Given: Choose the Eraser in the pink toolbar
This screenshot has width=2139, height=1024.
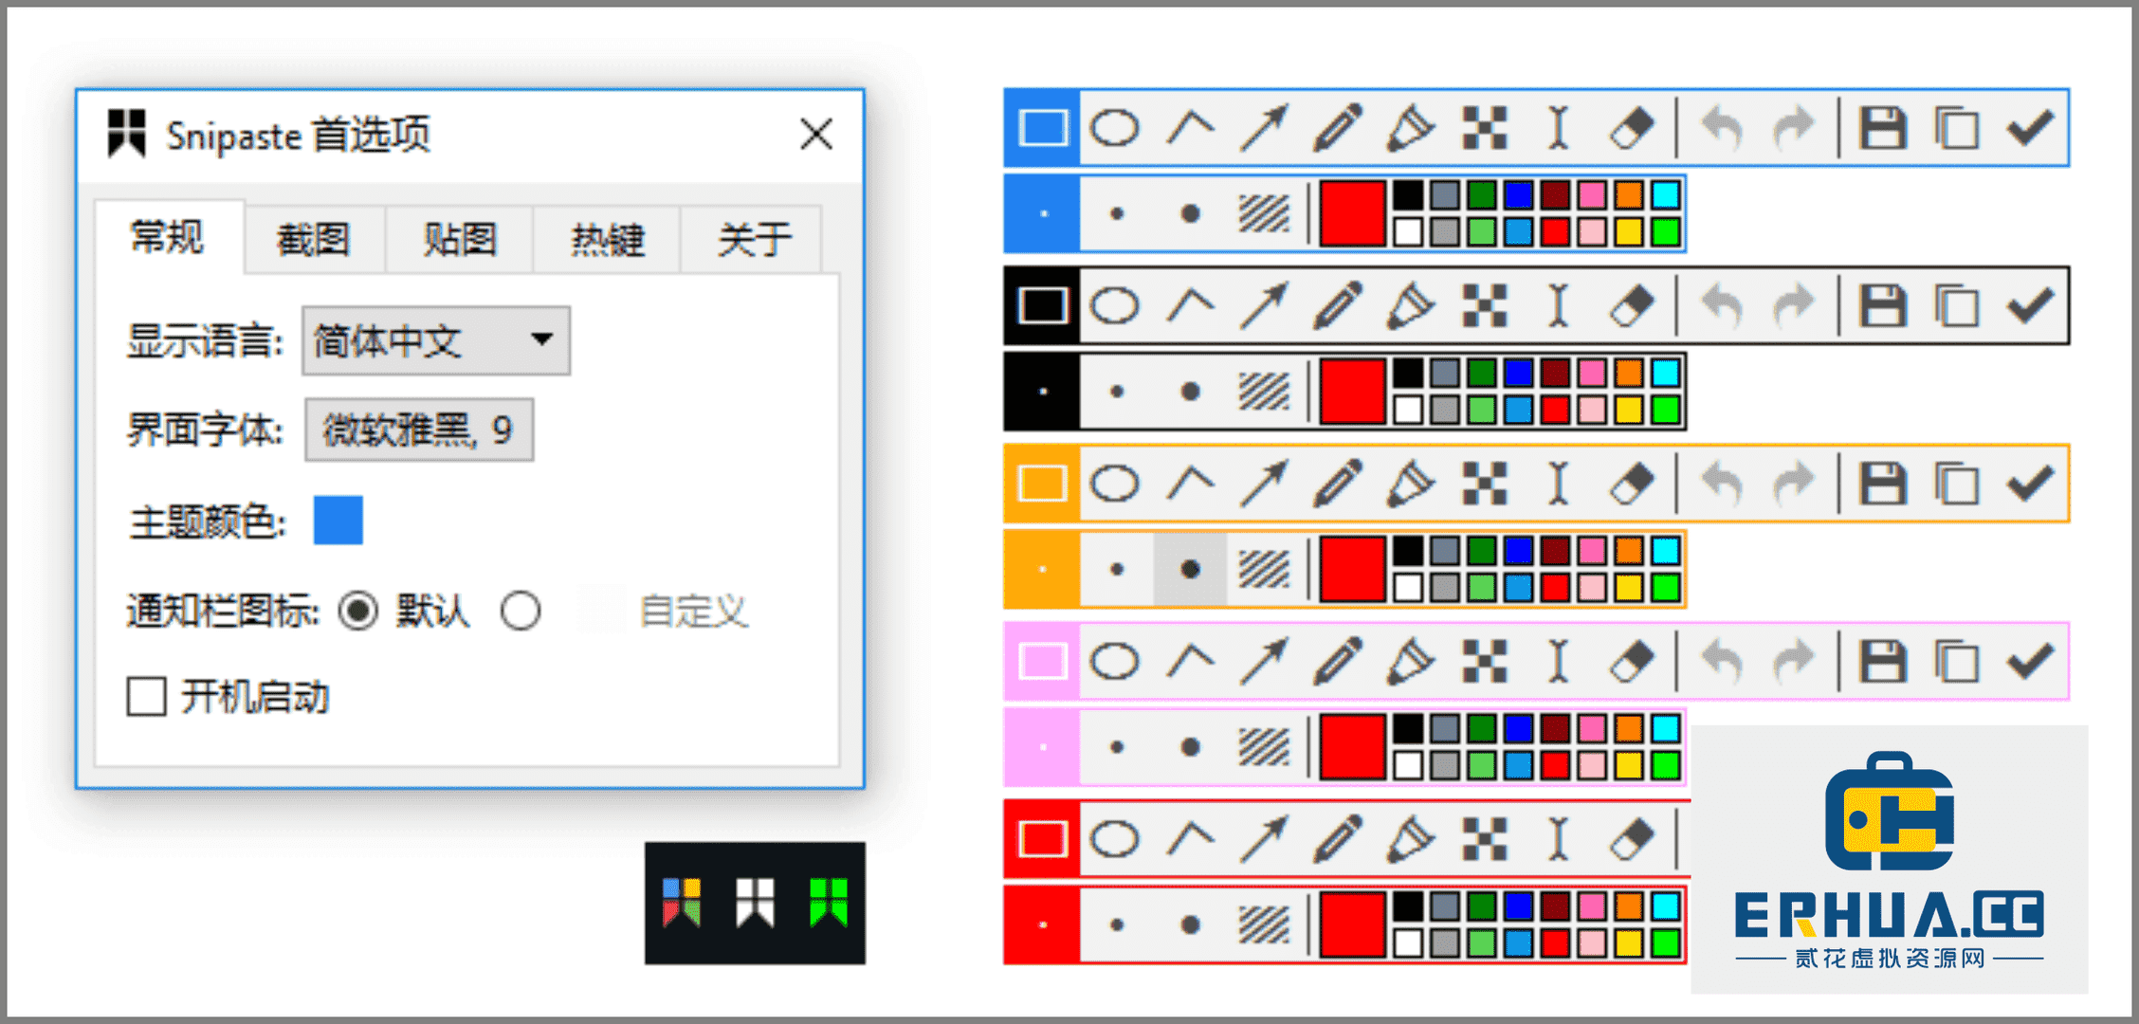Looking at the screenshot, I should click(1632, 661).
